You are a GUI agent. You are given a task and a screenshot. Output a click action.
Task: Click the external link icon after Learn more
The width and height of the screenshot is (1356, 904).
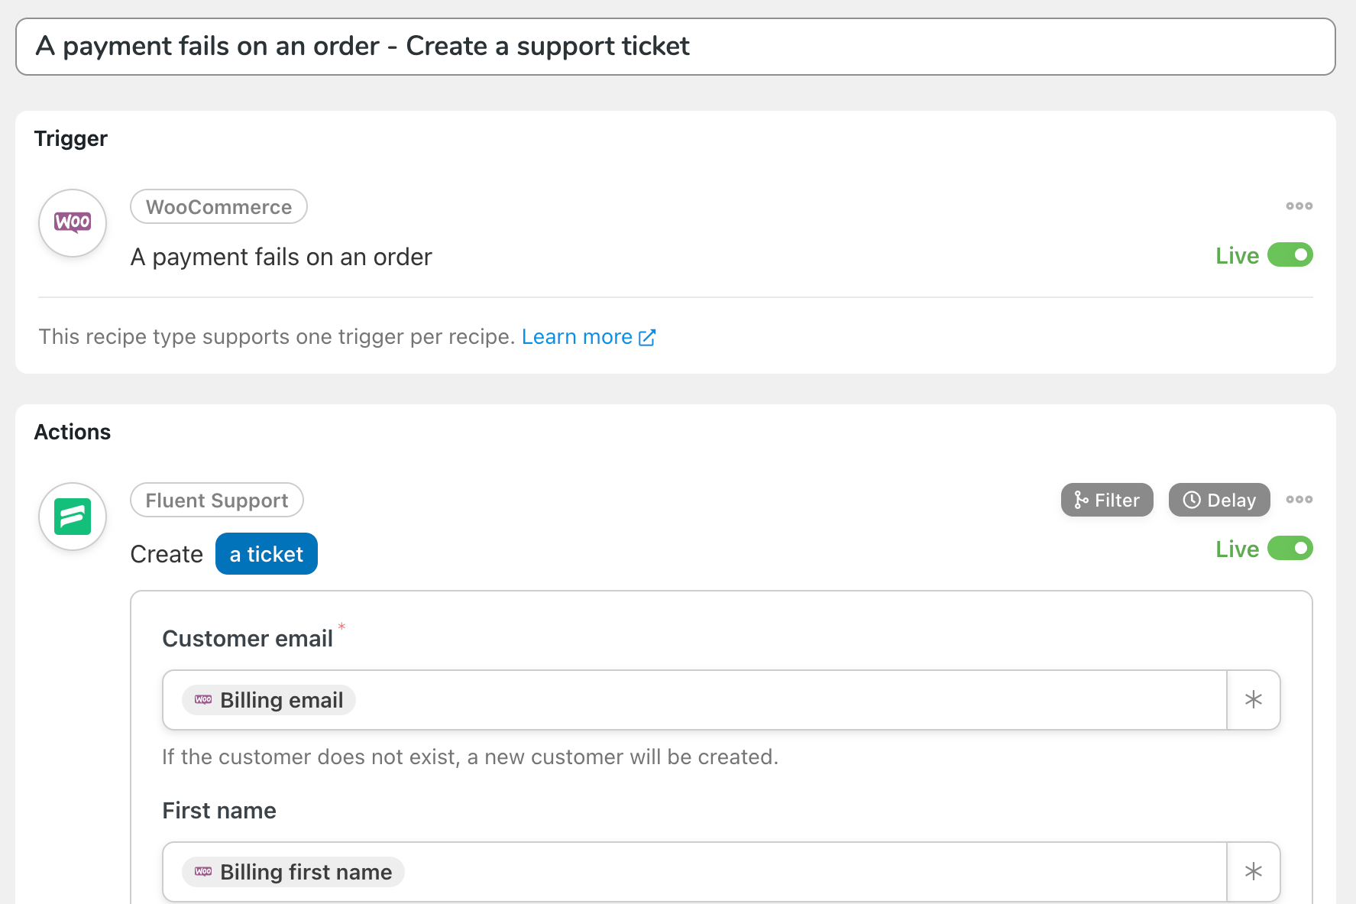tap(647, 338)
